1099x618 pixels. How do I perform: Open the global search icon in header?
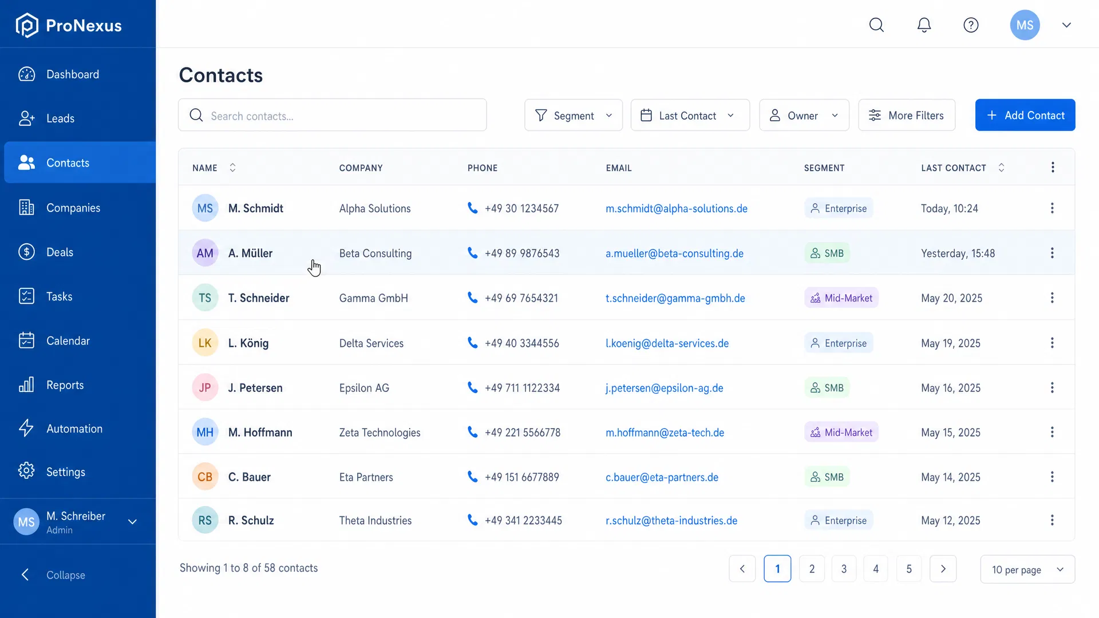876,25
